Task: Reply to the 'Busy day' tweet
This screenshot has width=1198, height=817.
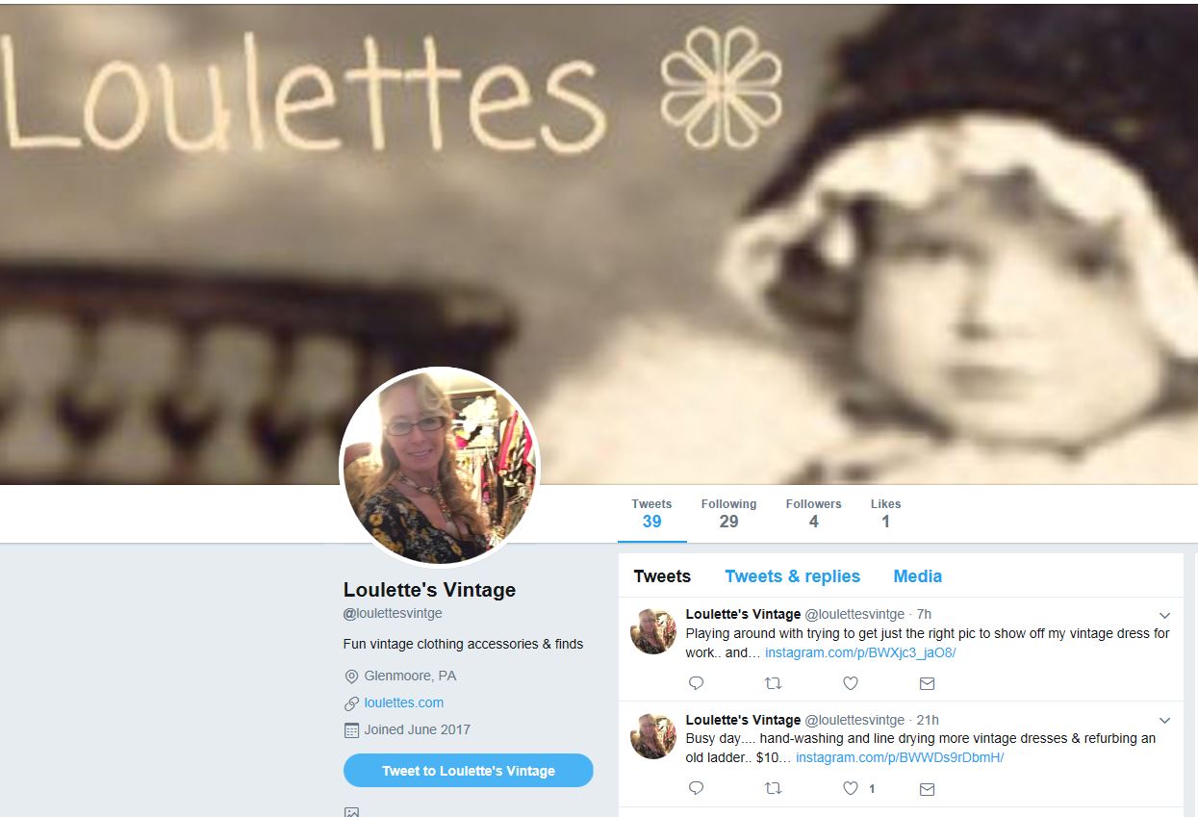Action: (697, 788)
